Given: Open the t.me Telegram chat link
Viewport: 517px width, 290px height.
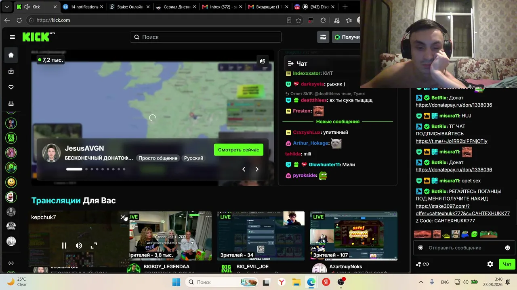Looking at the screenshot, I should [452, 141].
